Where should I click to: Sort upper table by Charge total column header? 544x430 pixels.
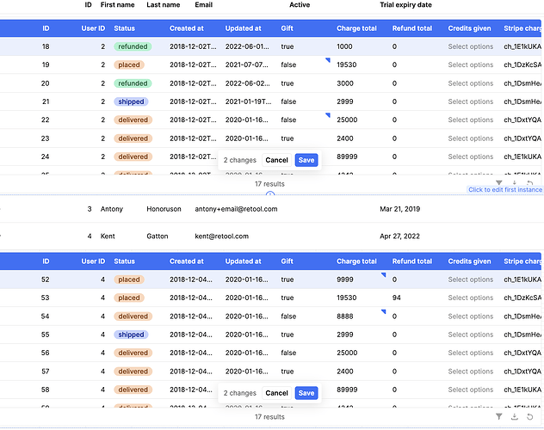pos(356,28)
